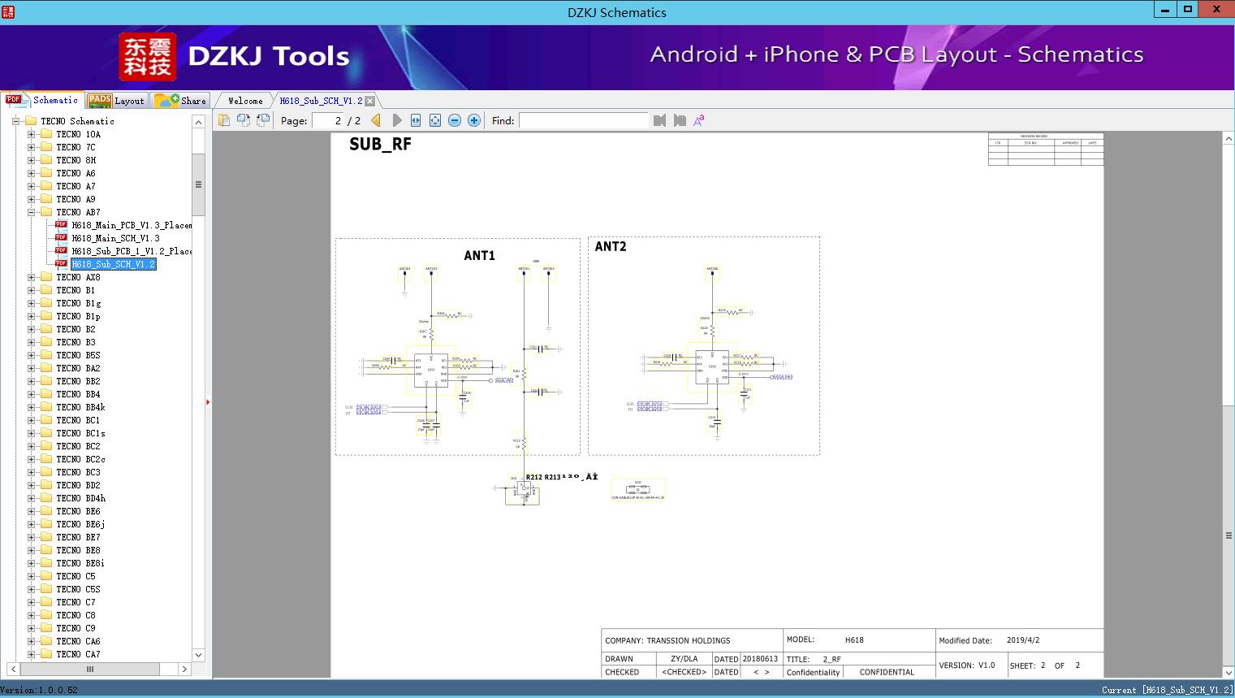Image resolution: width=1235 pixels, height=698 pixels.
Task: Select the TECNO B5S tree item
Action: [x=78, y=355]
